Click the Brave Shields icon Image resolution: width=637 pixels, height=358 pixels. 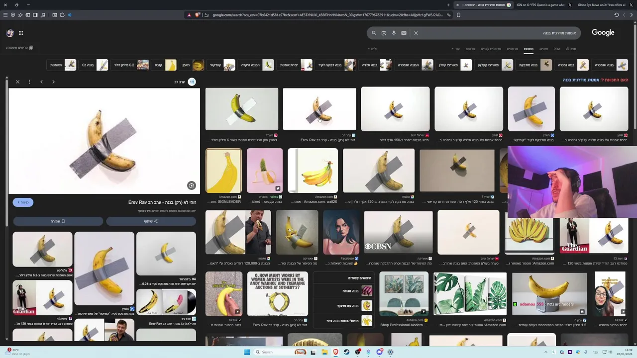click(x=197, y=15)
